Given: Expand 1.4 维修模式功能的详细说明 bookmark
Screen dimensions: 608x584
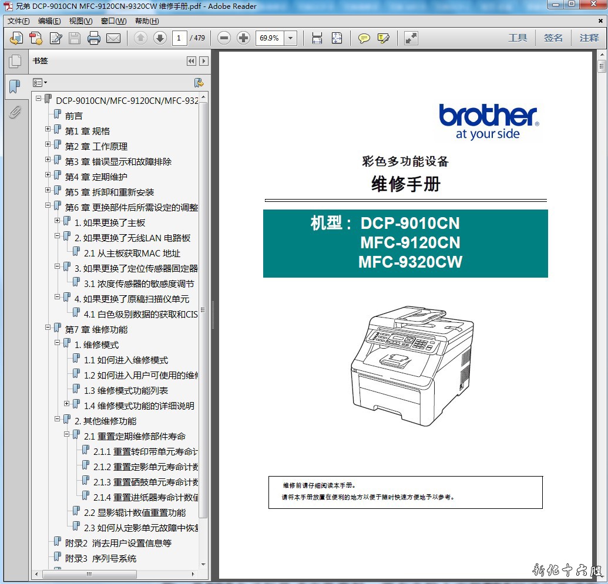Looking at the screenshot, I should (67, 403).
